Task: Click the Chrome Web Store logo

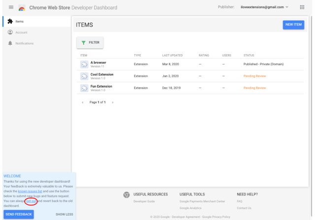Action: 22,8
